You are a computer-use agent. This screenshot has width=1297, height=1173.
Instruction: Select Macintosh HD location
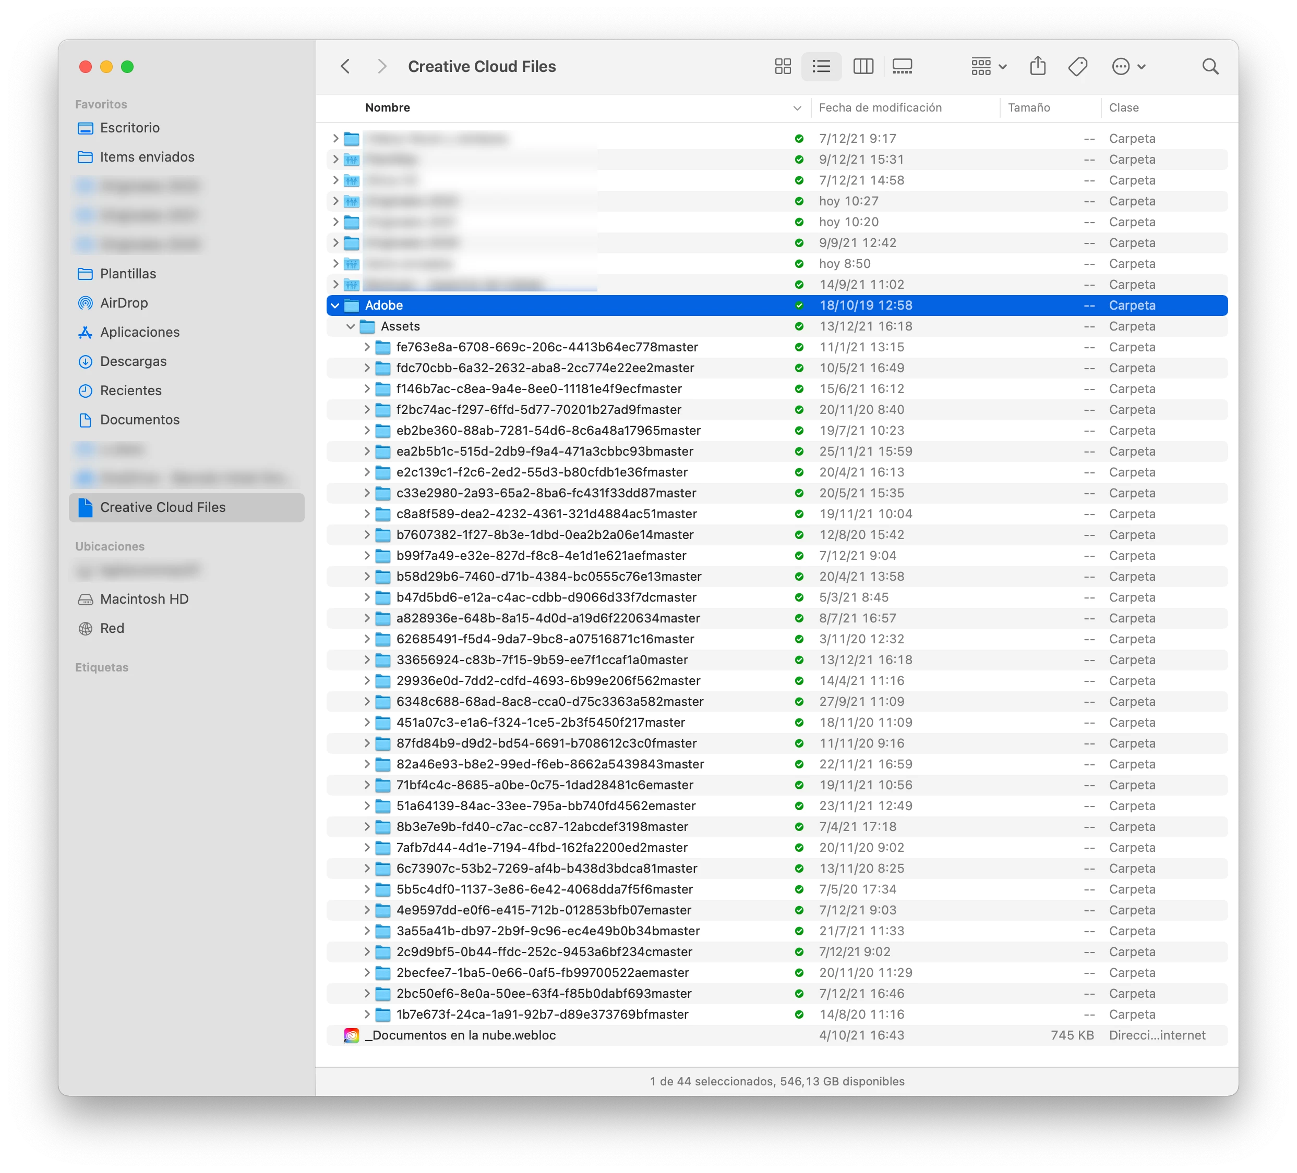143,599
